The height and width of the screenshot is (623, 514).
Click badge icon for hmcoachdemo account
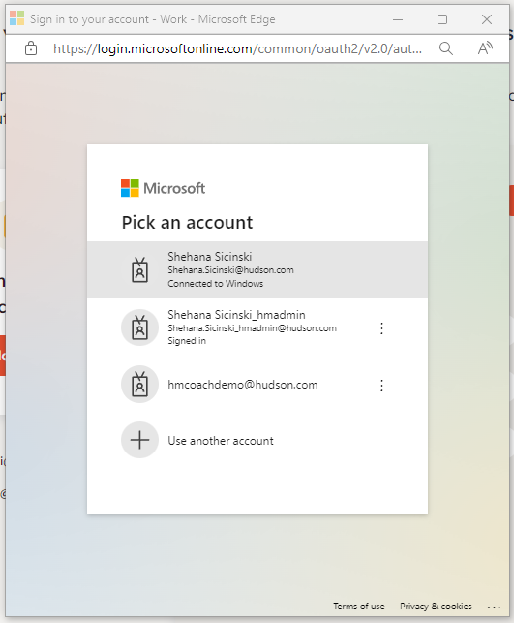(x=139, y=385)
